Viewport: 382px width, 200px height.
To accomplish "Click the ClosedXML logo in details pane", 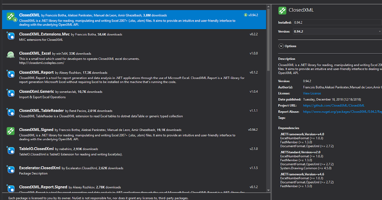I will click(282, 10).
